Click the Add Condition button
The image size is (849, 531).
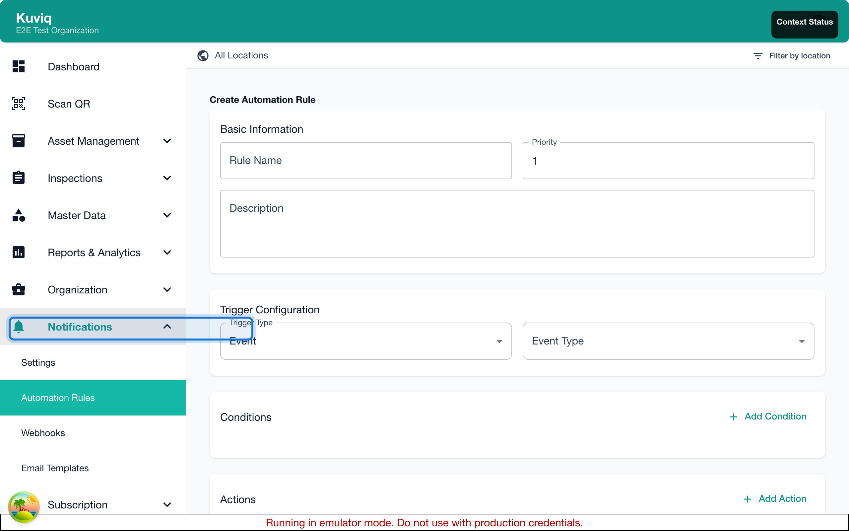pyautogui.click(x=768, y=417)
